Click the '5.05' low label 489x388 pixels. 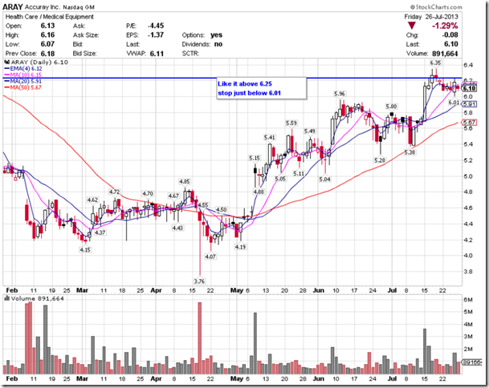(280, 179)
